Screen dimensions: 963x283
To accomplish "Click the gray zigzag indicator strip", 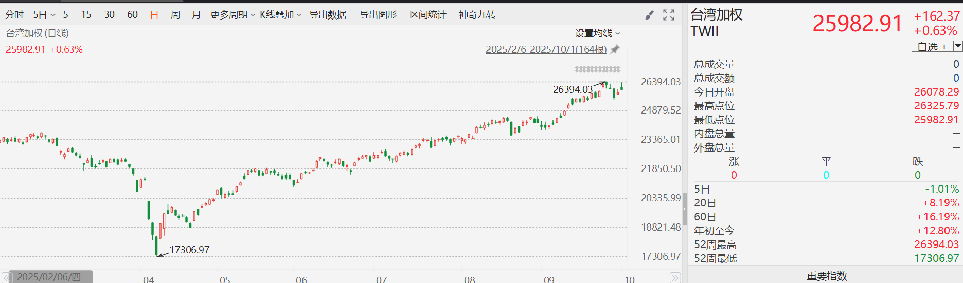I will point(597,69).
